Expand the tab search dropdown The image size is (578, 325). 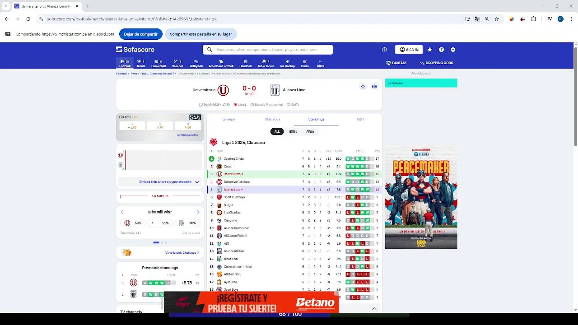(x=6, y=6)
